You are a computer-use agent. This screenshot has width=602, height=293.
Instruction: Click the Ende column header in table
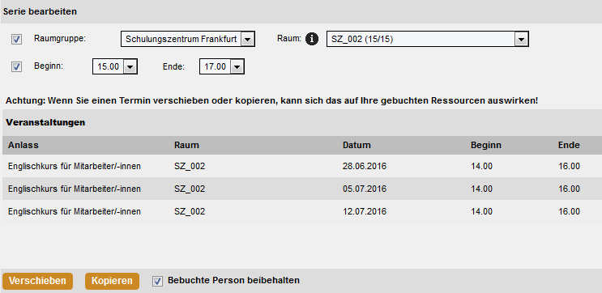[569, 146]
